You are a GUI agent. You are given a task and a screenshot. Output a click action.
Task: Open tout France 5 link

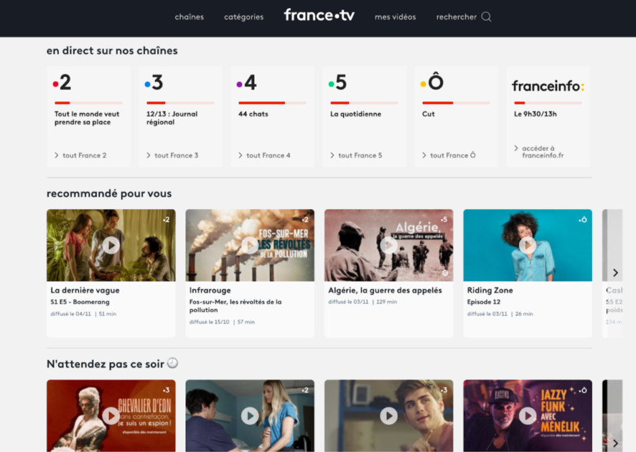point(356,155)
